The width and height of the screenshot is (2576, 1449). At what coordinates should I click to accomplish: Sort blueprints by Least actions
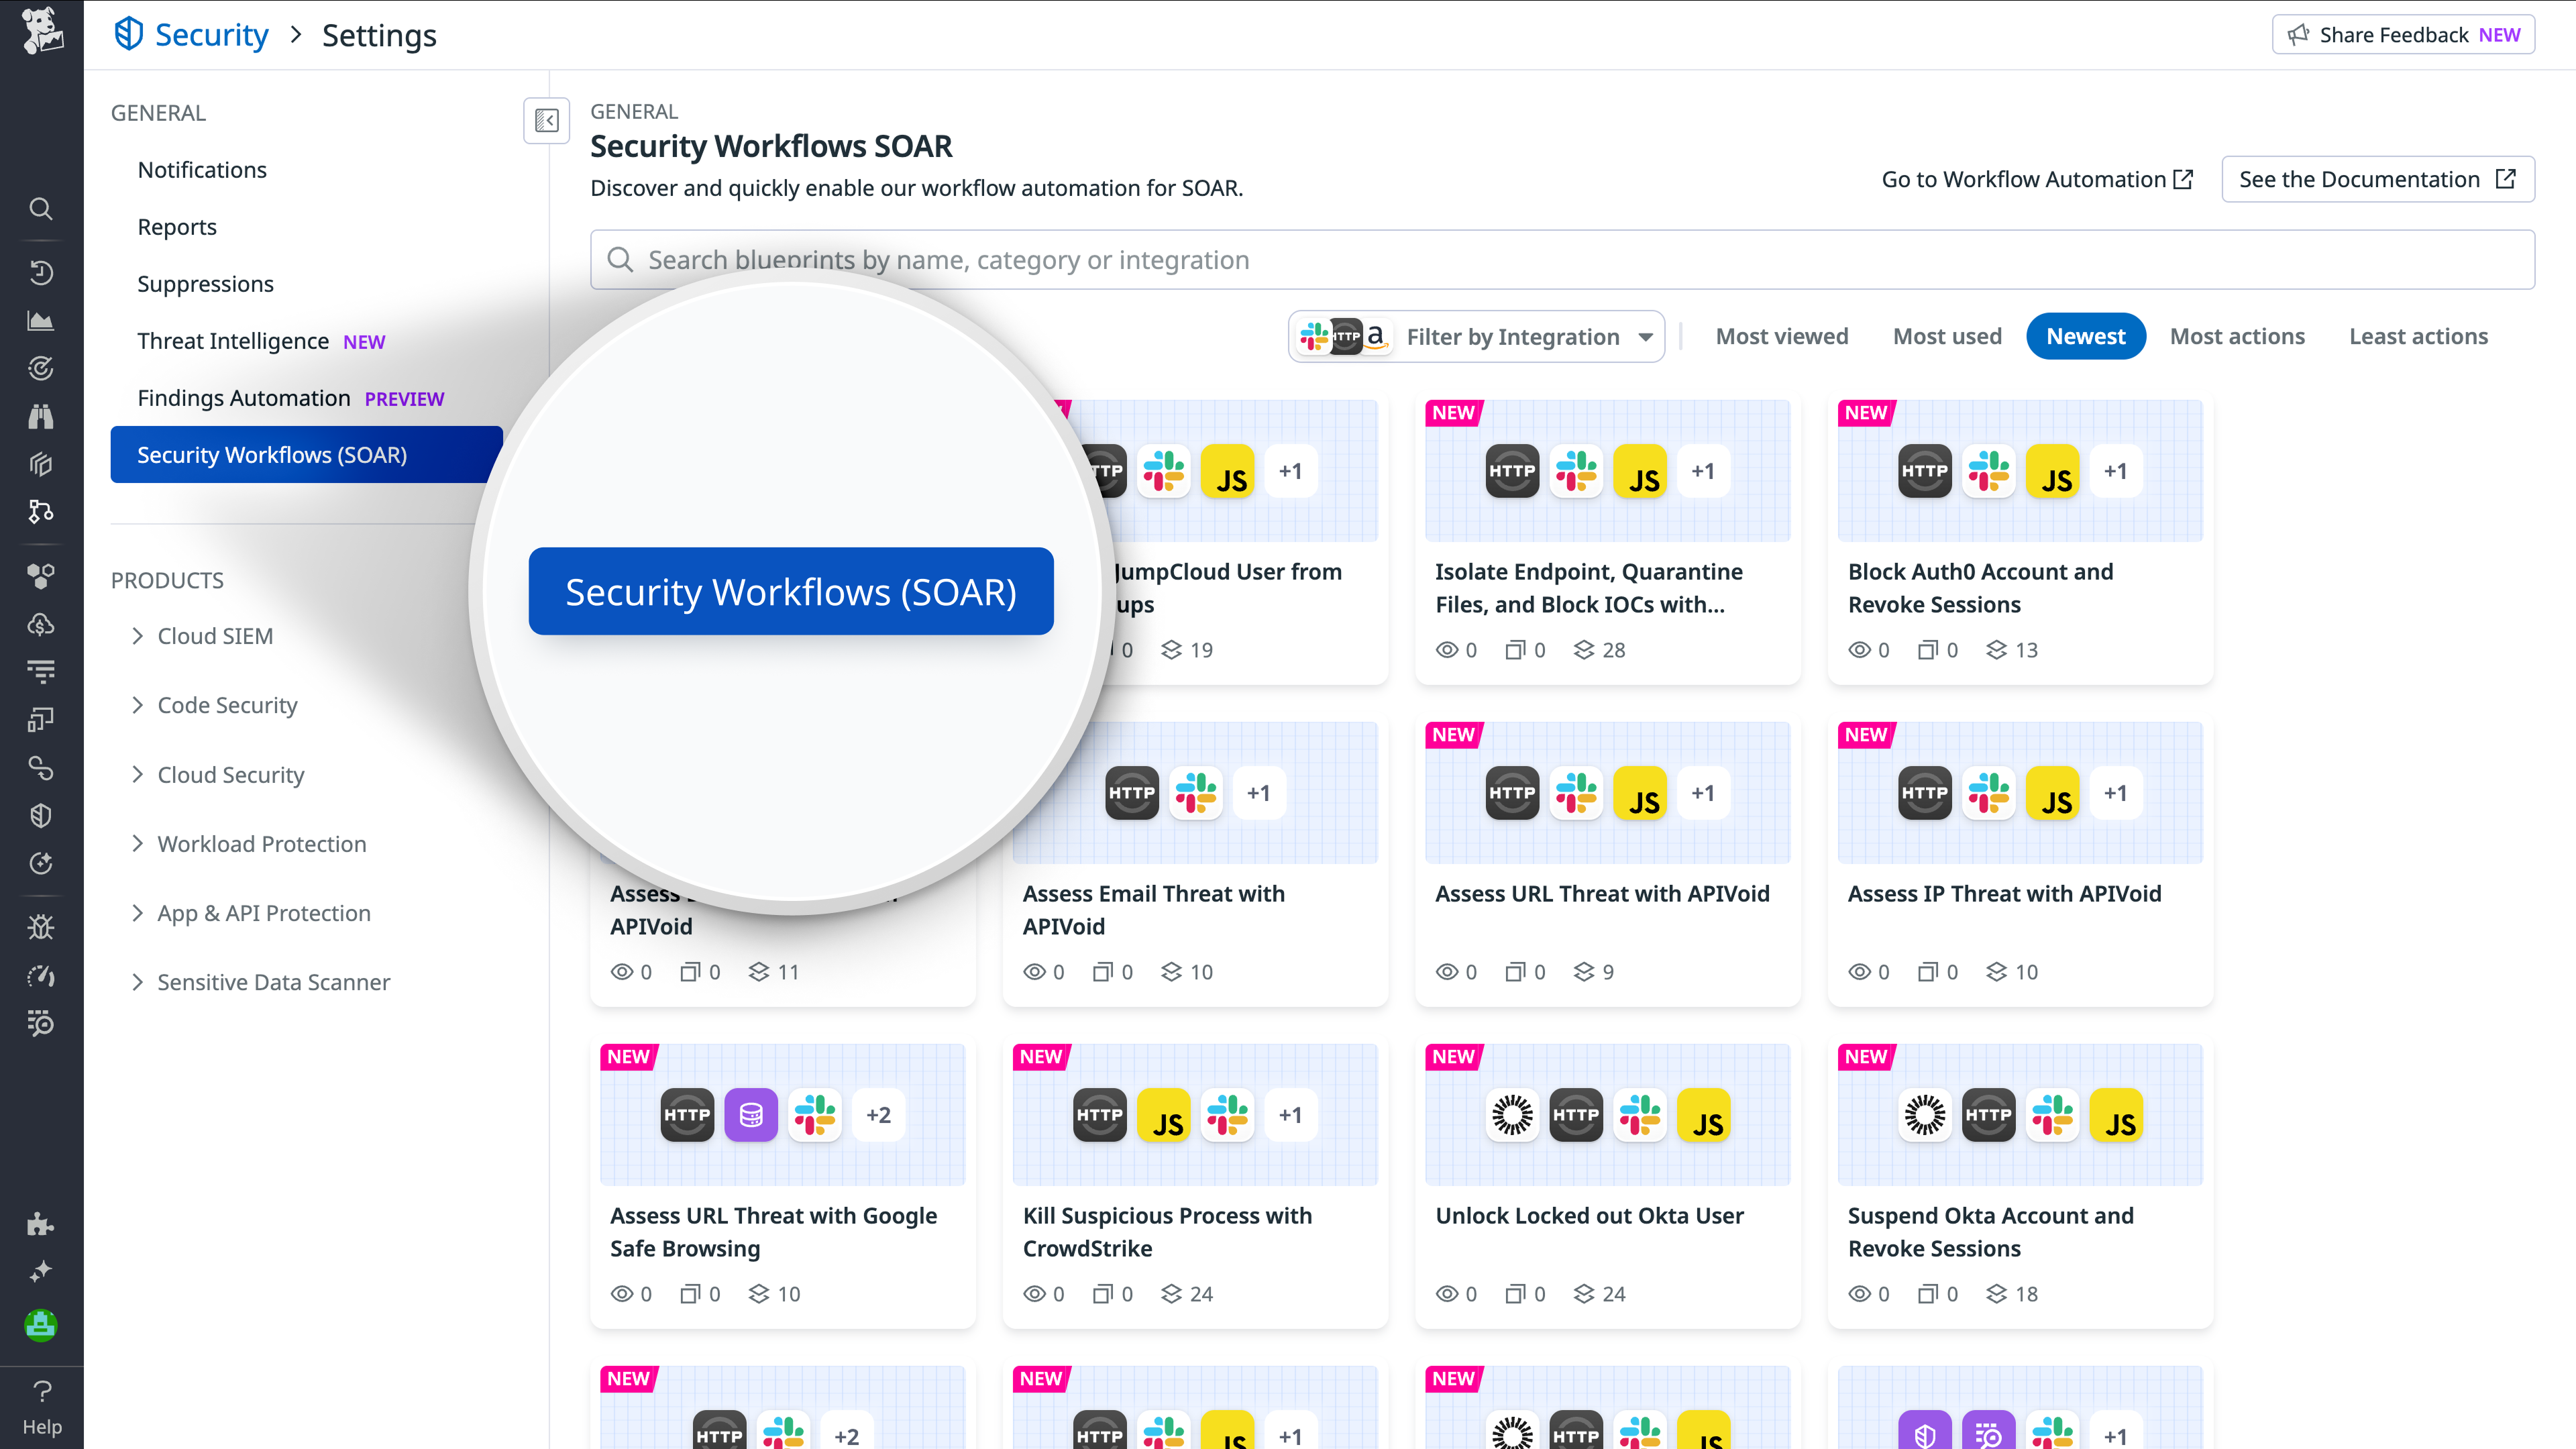(2418, 337)
